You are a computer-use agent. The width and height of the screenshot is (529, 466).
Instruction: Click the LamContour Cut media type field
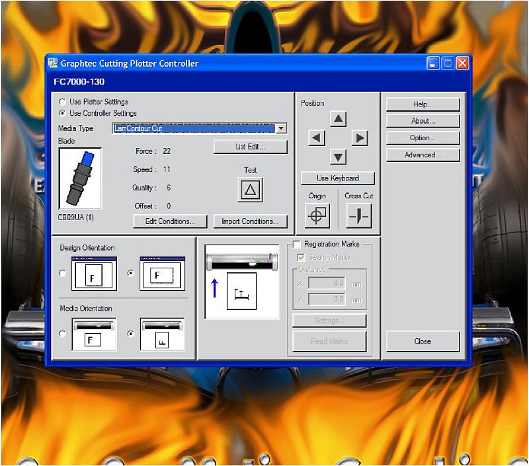[x=194, y=128]
